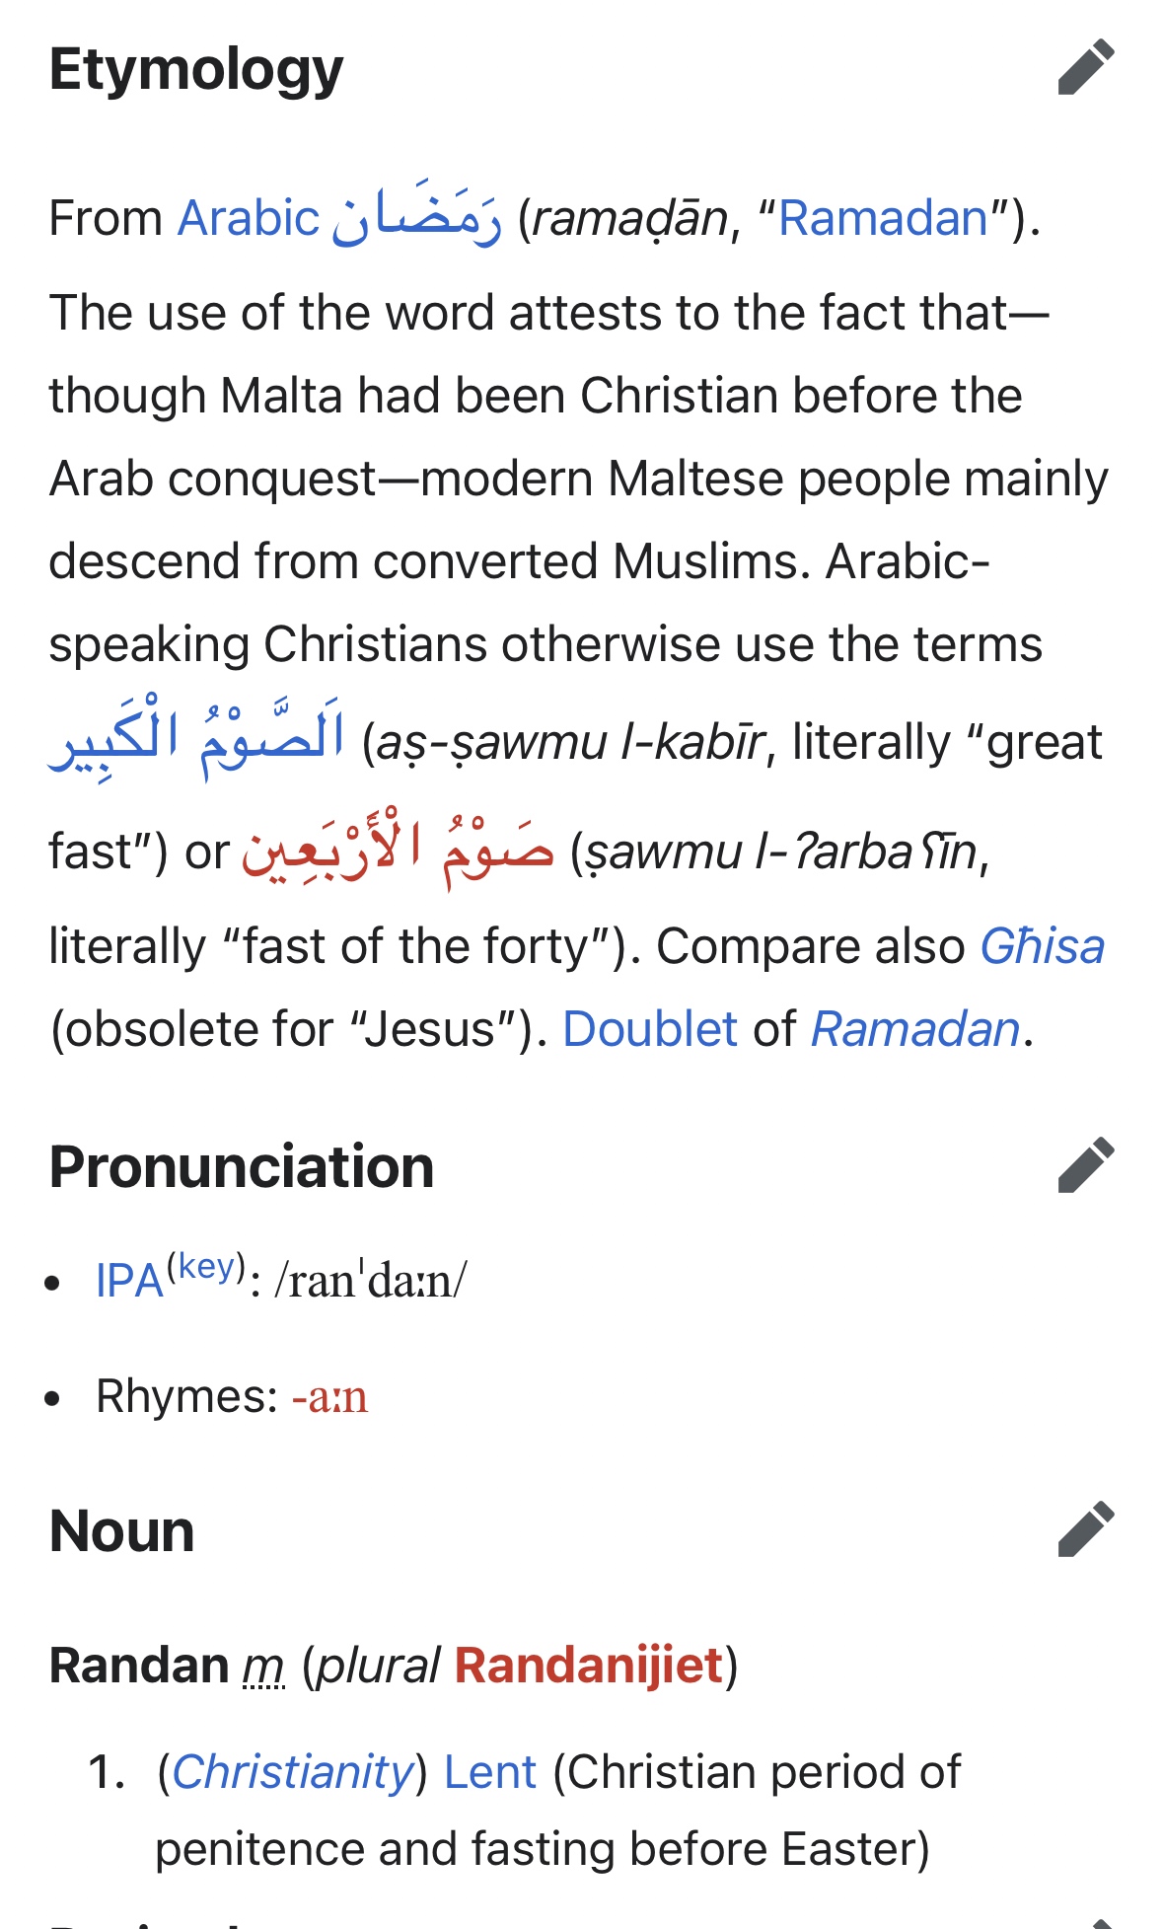Select the Etymology section heading
This screenshot has height=1929, width=1163.
[x=196, y=69]
